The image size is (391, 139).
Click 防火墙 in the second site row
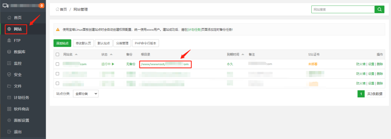point(361,74)
